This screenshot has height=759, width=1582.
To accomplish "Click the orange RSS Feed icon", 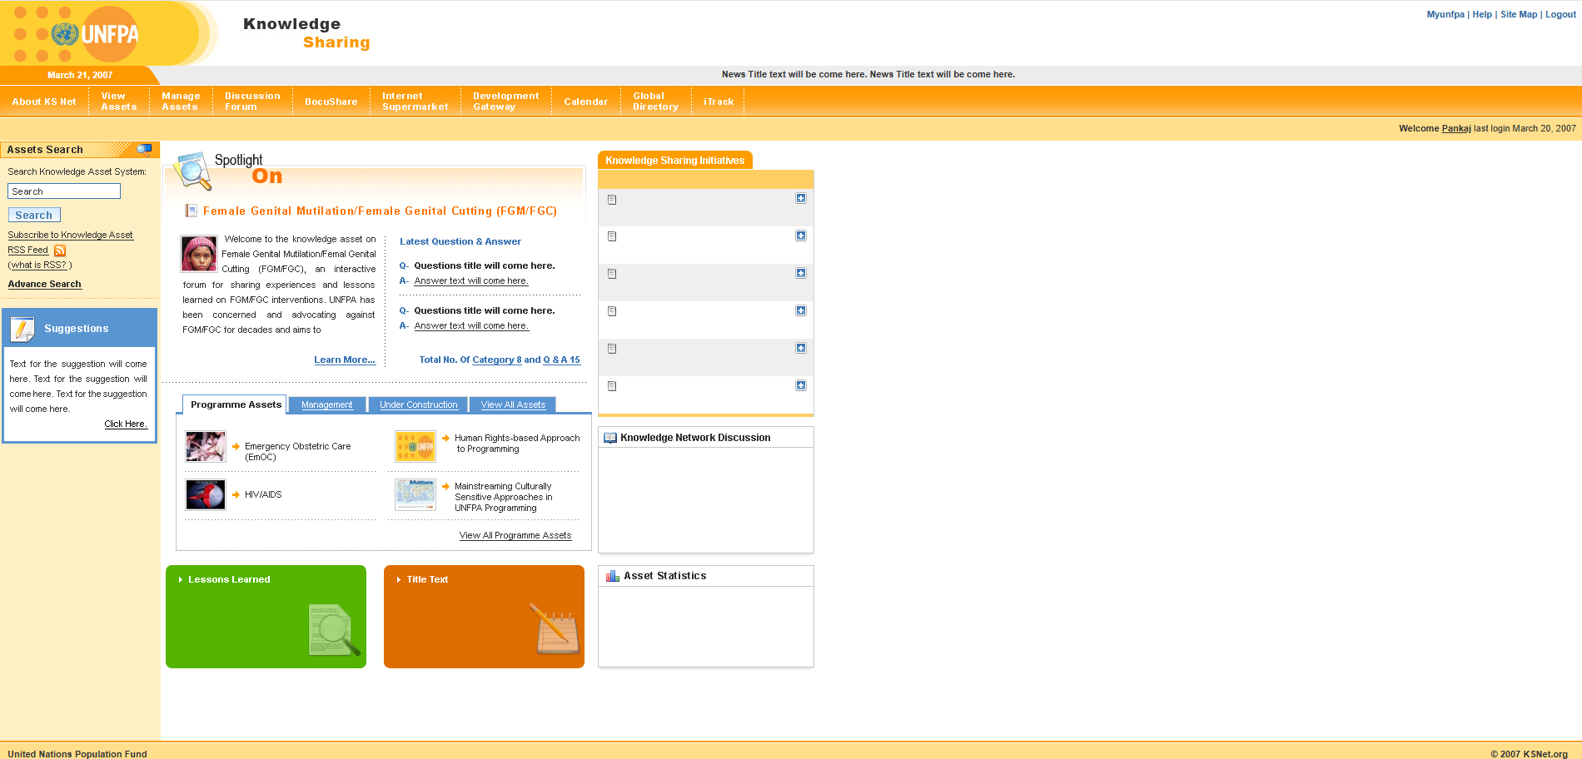I will tap(60, 251).
